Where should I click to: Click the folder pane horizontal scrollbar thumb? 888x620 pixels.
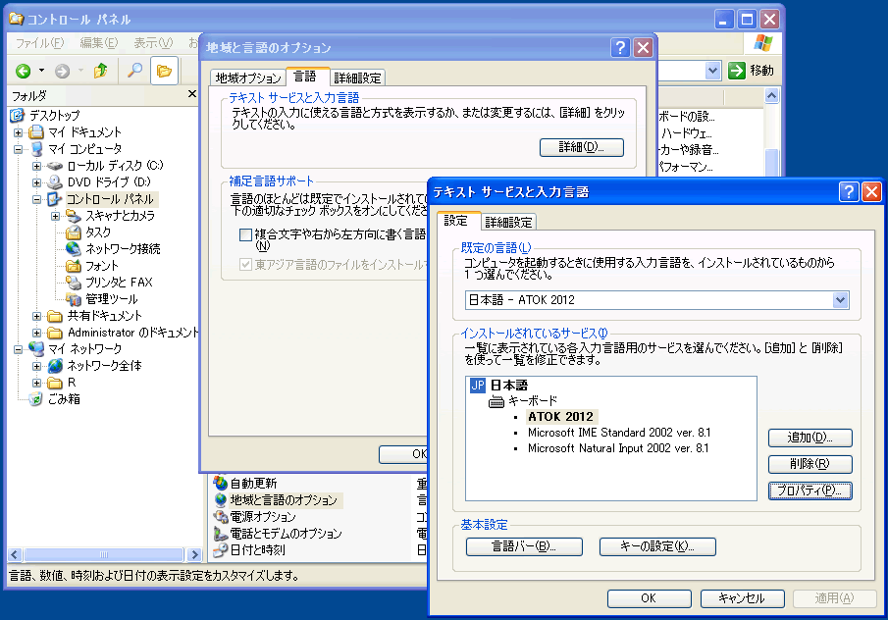pos(104,555)
